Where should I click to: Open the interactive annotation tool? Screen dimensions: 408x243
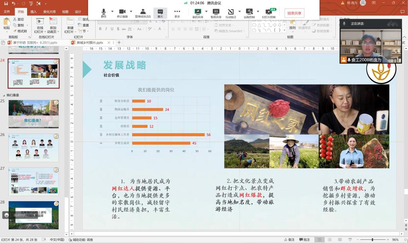tap(231, 13)
